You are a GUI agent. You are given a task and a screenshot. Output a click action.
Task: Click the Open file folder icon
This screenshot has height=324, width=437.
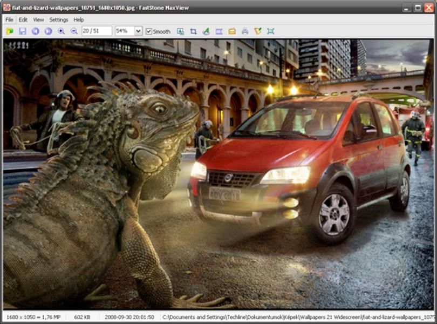tap(10, 31)
